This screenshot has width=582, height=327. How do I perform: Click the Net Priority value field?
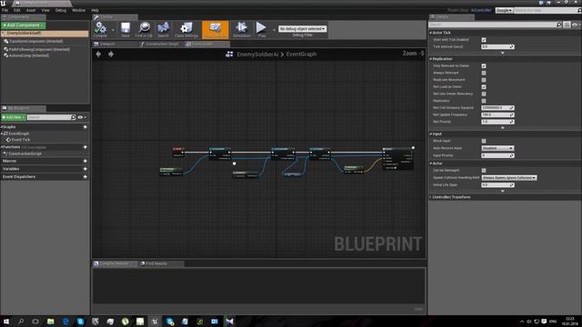[497, 122]
